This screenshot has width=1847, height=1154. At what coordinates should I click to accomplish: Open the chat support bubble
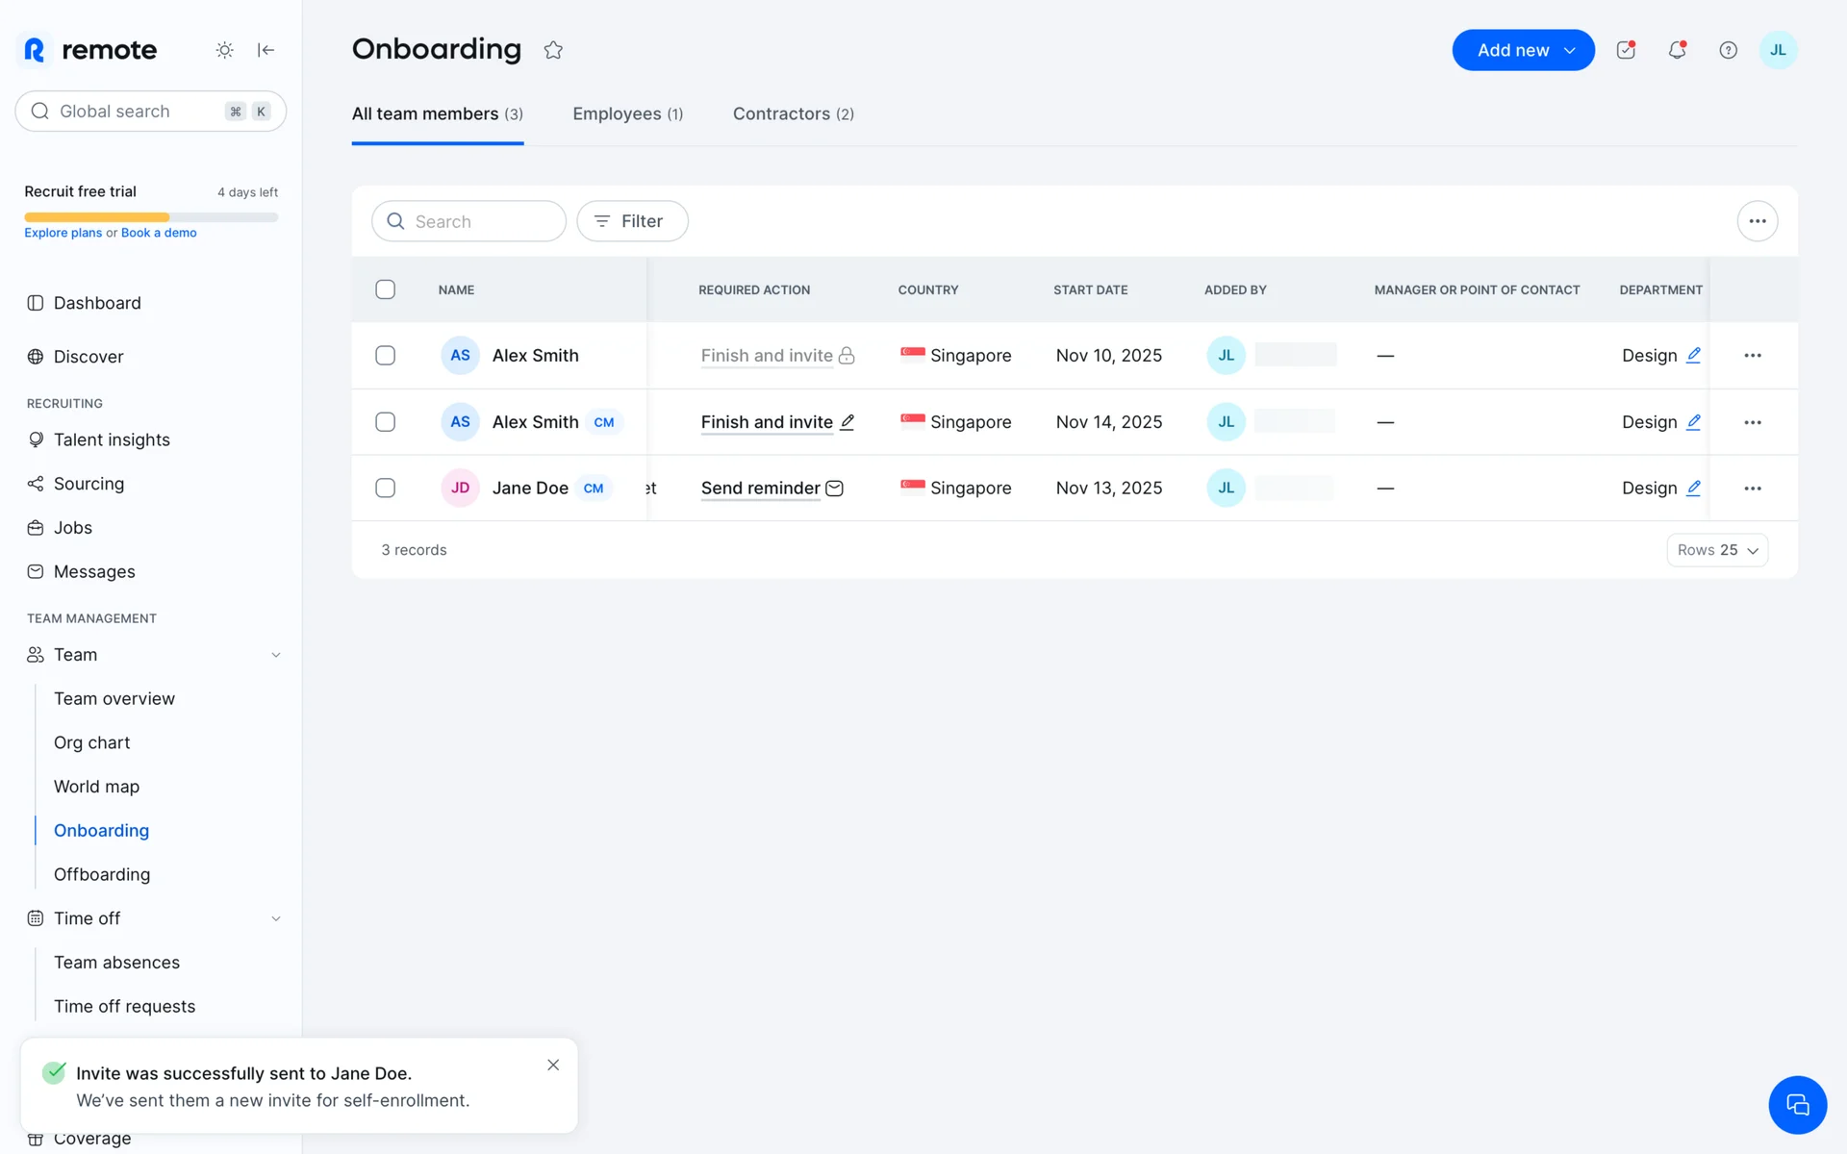point(1797,1105)
